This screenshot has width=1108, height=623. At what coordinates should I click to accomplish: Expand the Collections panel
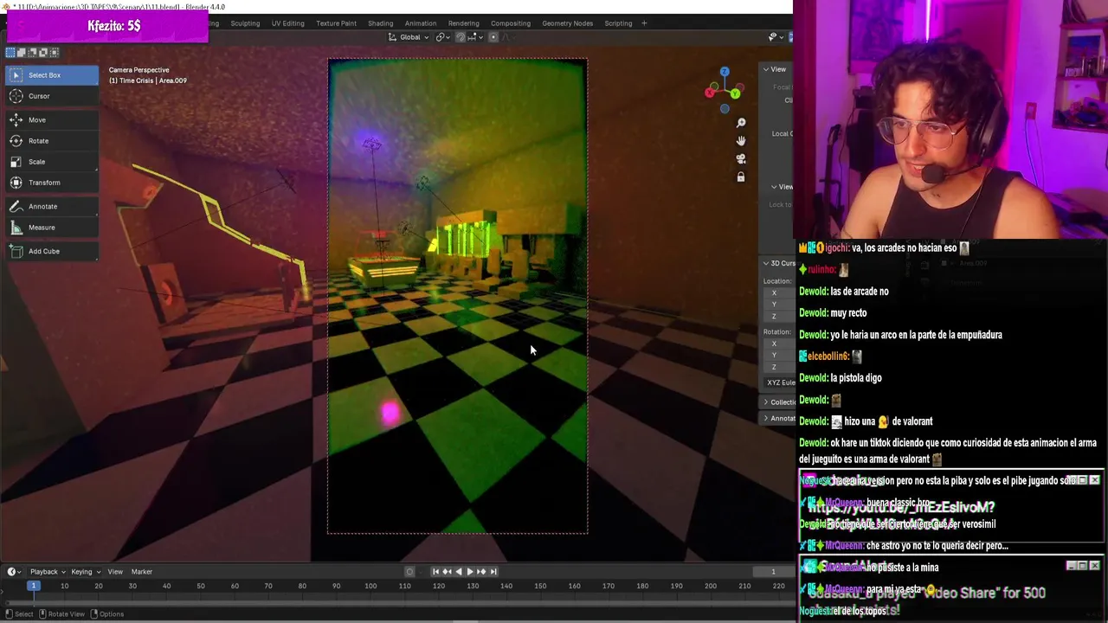778,402
